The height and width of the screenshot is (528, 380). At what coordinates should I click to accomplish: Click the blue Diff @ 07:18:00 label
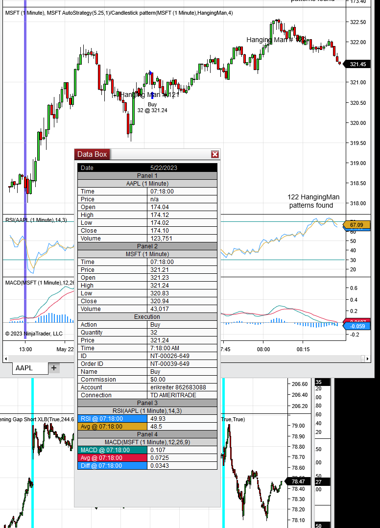pos(113,465)
